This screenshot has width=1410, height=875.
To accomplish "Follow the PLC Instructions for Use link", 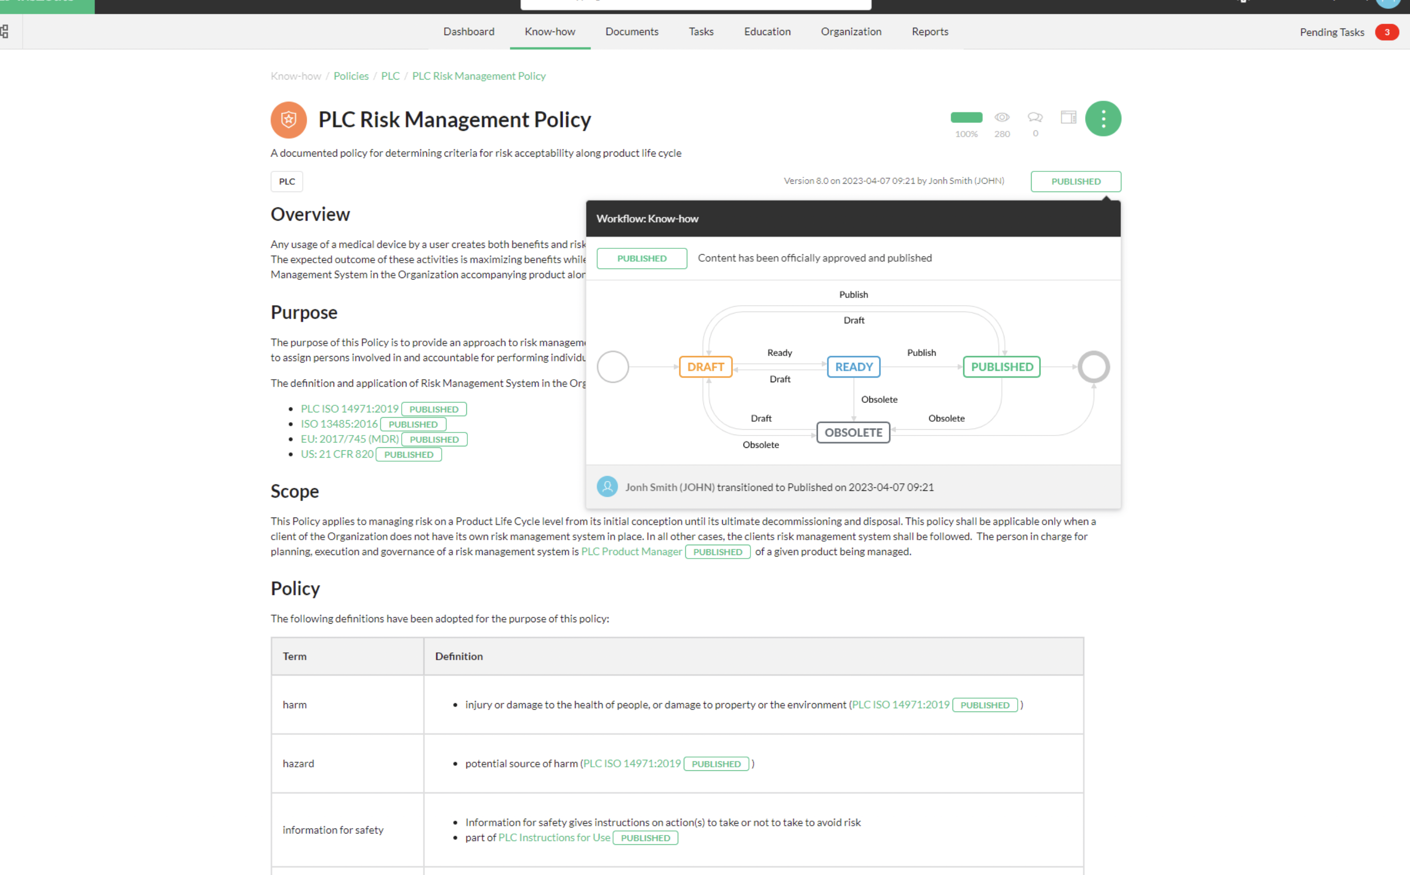I will click(x=554, y=837).
